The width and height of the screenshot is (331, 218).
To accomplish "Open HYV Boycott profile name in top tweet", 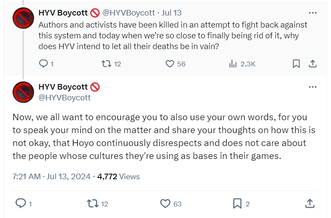I will [63, 13].
